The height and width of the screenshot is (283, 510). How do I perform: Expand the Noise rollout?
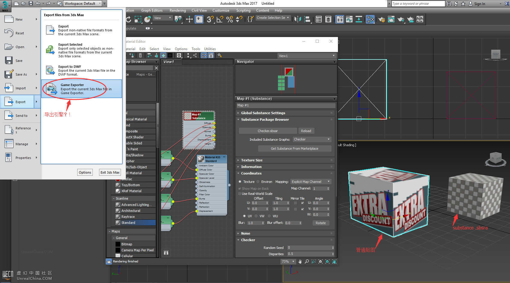click(x=246, y=233)
